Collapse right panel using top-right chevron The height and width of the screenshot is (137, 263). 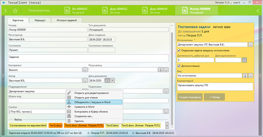click(258, 11)
